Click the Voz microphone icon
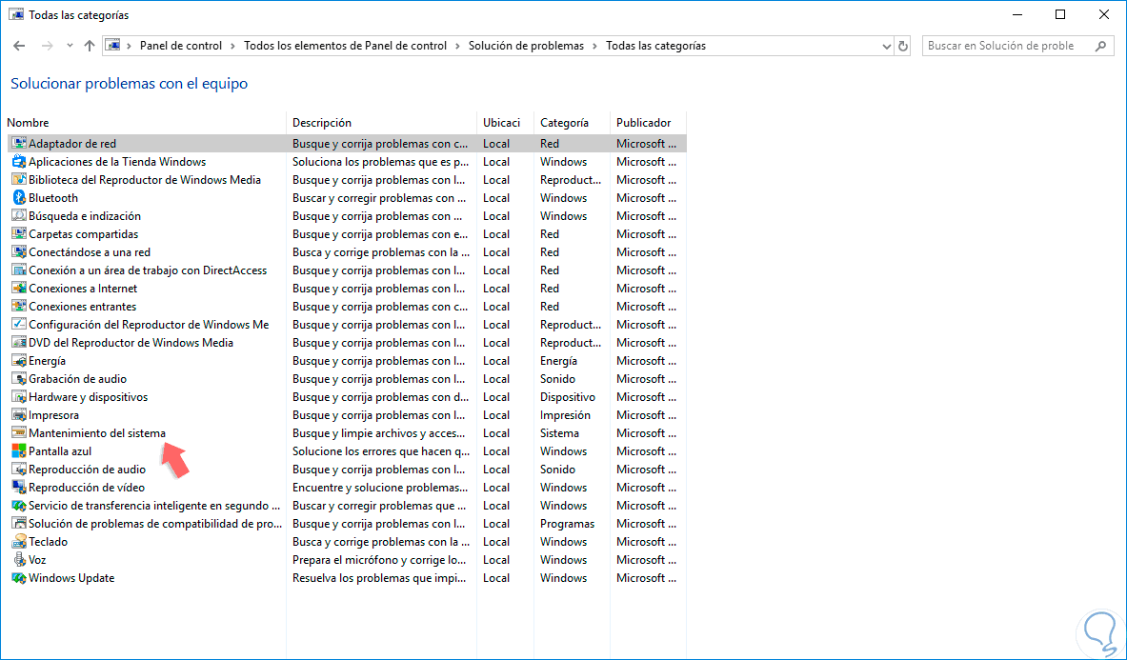This screenshot has height=660, width=1127. pos(19,559)
